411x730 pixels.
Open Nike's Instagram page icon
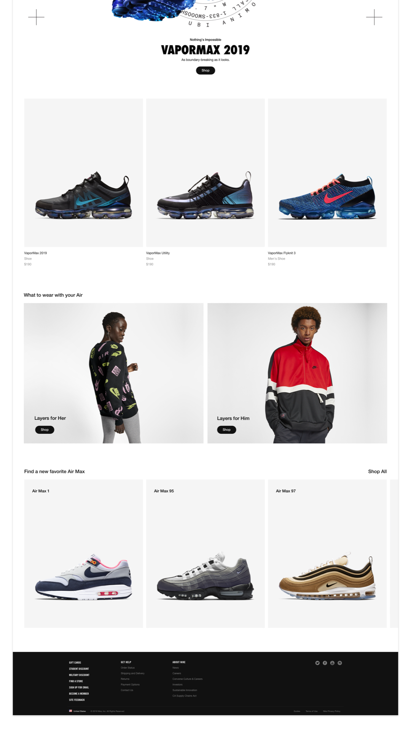pyautogui.click(x=340, y=663)
